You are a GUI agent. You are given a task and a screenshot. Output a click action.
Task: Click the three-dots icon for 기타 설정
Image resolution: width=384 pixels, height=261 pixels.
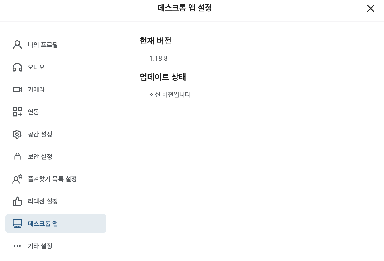point(17,246)
